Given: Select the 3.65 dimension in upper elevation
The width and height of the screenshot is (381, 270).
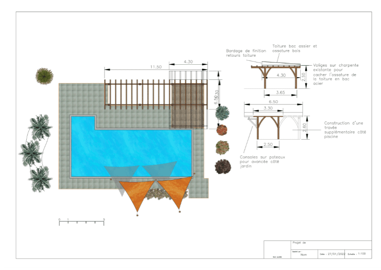Looking at the screenshot, I should (281, 92).
